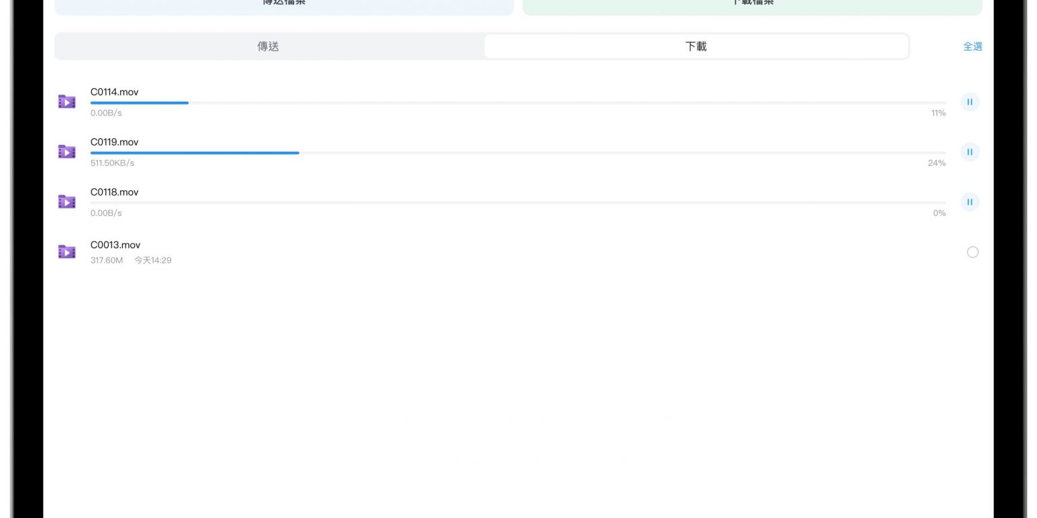The height and width of the screenshot is (518, 1037).
Task: Click the 全選 link to select all
Action: tap(972, 47)
